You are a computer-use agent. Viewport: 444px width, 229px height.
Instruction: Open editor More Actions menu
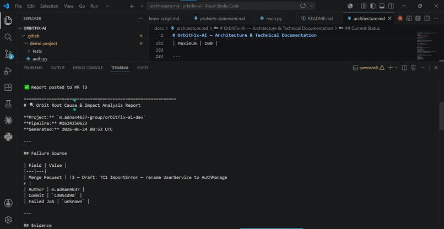click(x=436, y=18)
